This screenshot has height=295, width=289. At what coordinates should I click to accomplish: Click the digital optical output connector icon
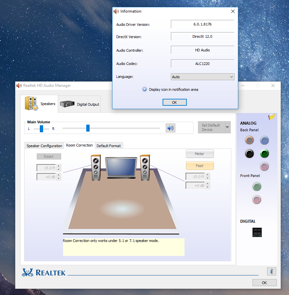point(257,232)
